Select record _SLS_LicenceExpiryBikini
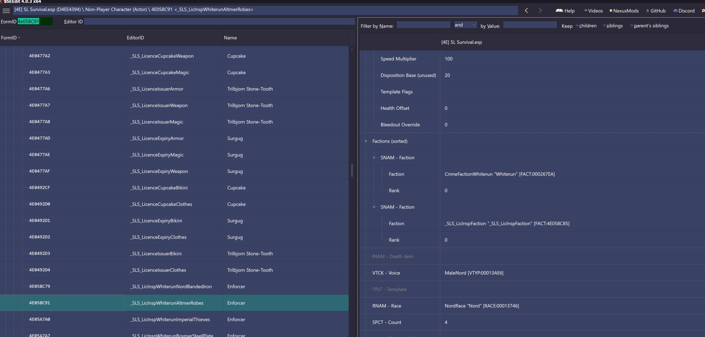 (x=174, y=221)
